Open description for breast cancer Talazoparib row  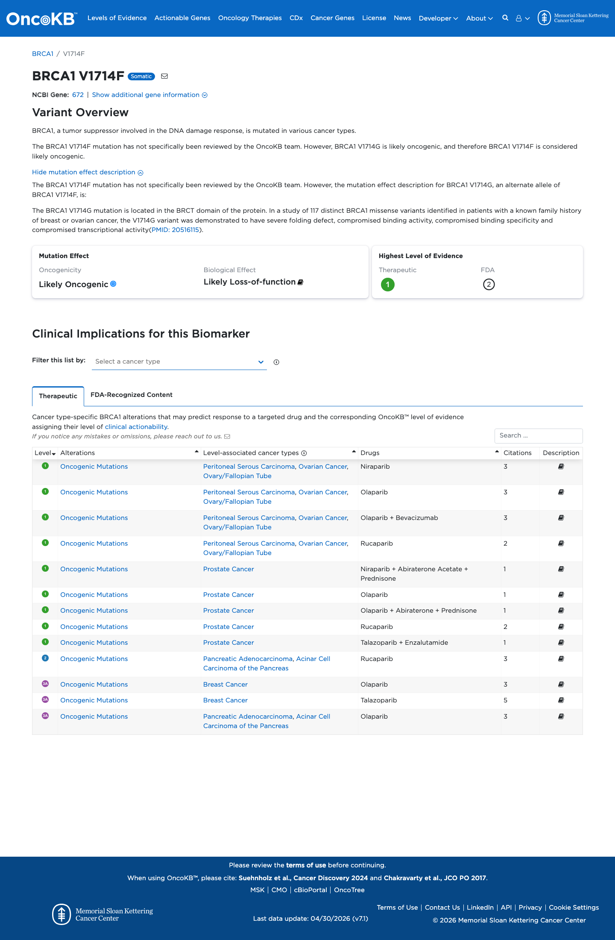tap(561, 700)
